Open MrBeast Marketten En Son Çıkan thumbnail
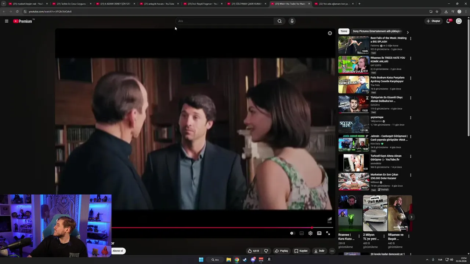 [354, 181]
